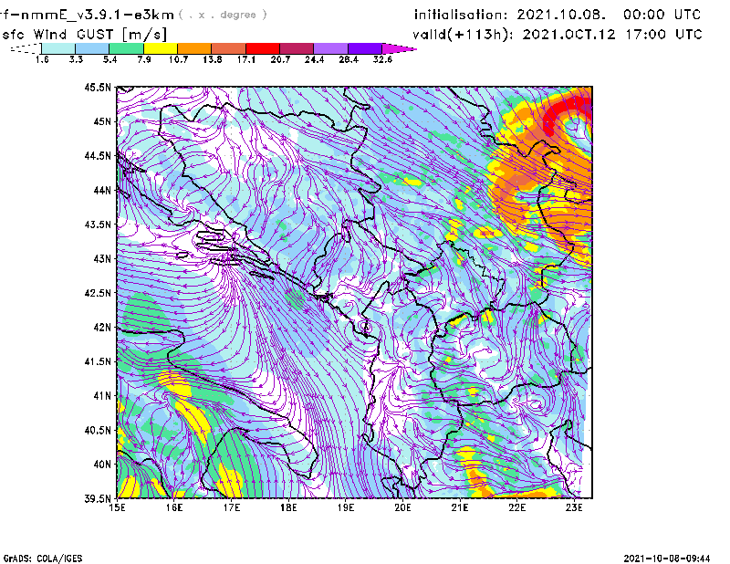The height and width of the screenshot is (564, 730).
Task: Click the '2021-10-08-09:44' timestamp at bottom
Action: click(667, 559)
